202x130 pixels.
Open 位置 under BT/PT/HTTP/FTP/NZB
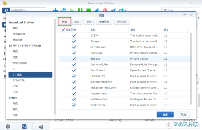pos(15,57)
